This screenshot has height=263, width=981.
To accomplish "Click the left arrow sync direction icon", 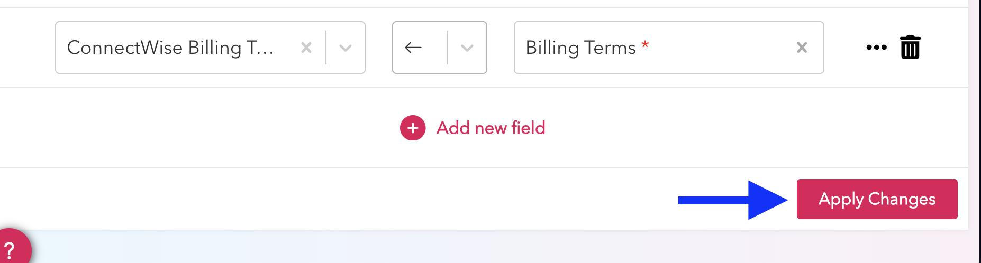I will [x=413, y=48].
